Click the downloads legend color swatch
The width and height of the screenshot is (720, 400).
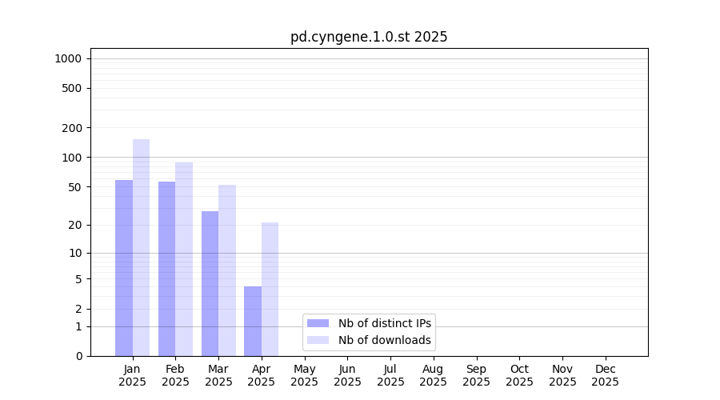(318, 340)
